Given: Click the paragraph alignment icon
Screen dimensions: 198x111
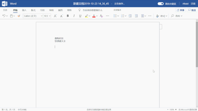Looking at the screenshot, I should 142,16.
